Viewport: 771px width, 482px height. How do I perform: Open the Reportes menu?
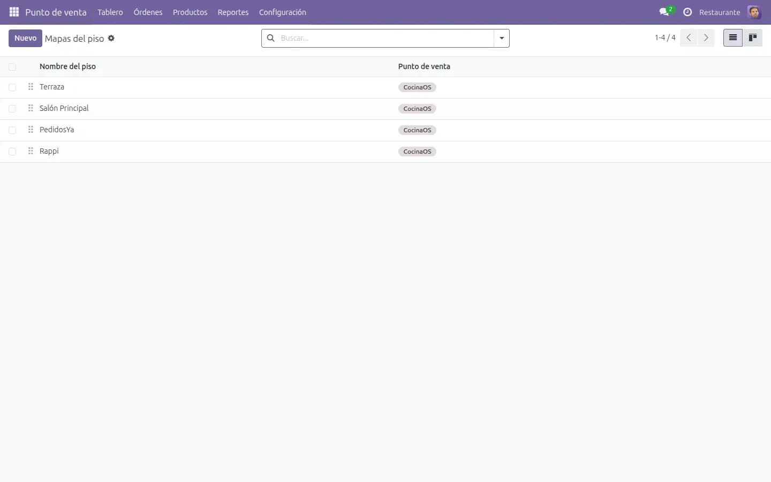click(233, 12)
